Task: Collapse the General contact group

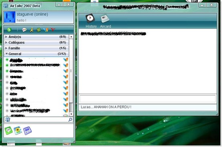Action: (x=36, y=54)
